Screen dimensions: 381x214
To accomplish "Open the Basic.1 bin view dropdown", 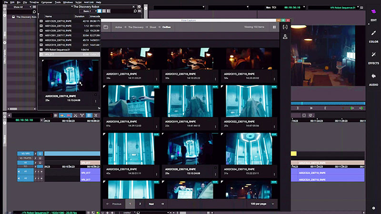I will click(x=88, y=11).
